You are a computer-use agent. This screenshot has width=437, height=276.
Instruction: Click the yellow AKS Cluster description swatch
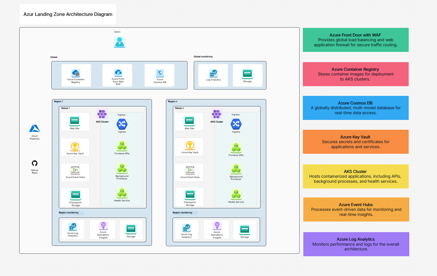355,176
